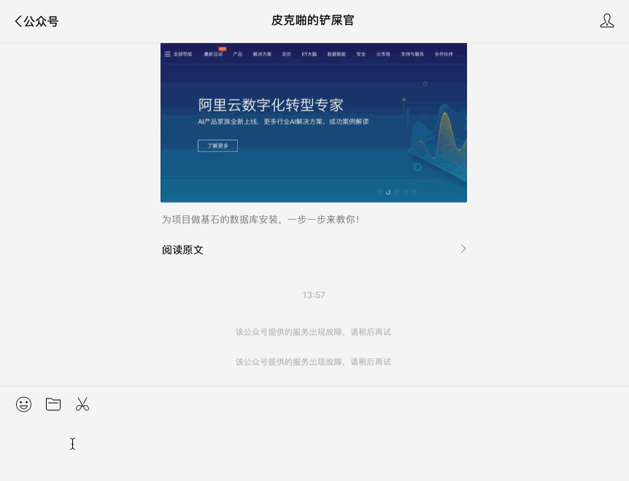Click the 13:57 timestamp
This screenshot has width=629, height=481.
[314, 295]
